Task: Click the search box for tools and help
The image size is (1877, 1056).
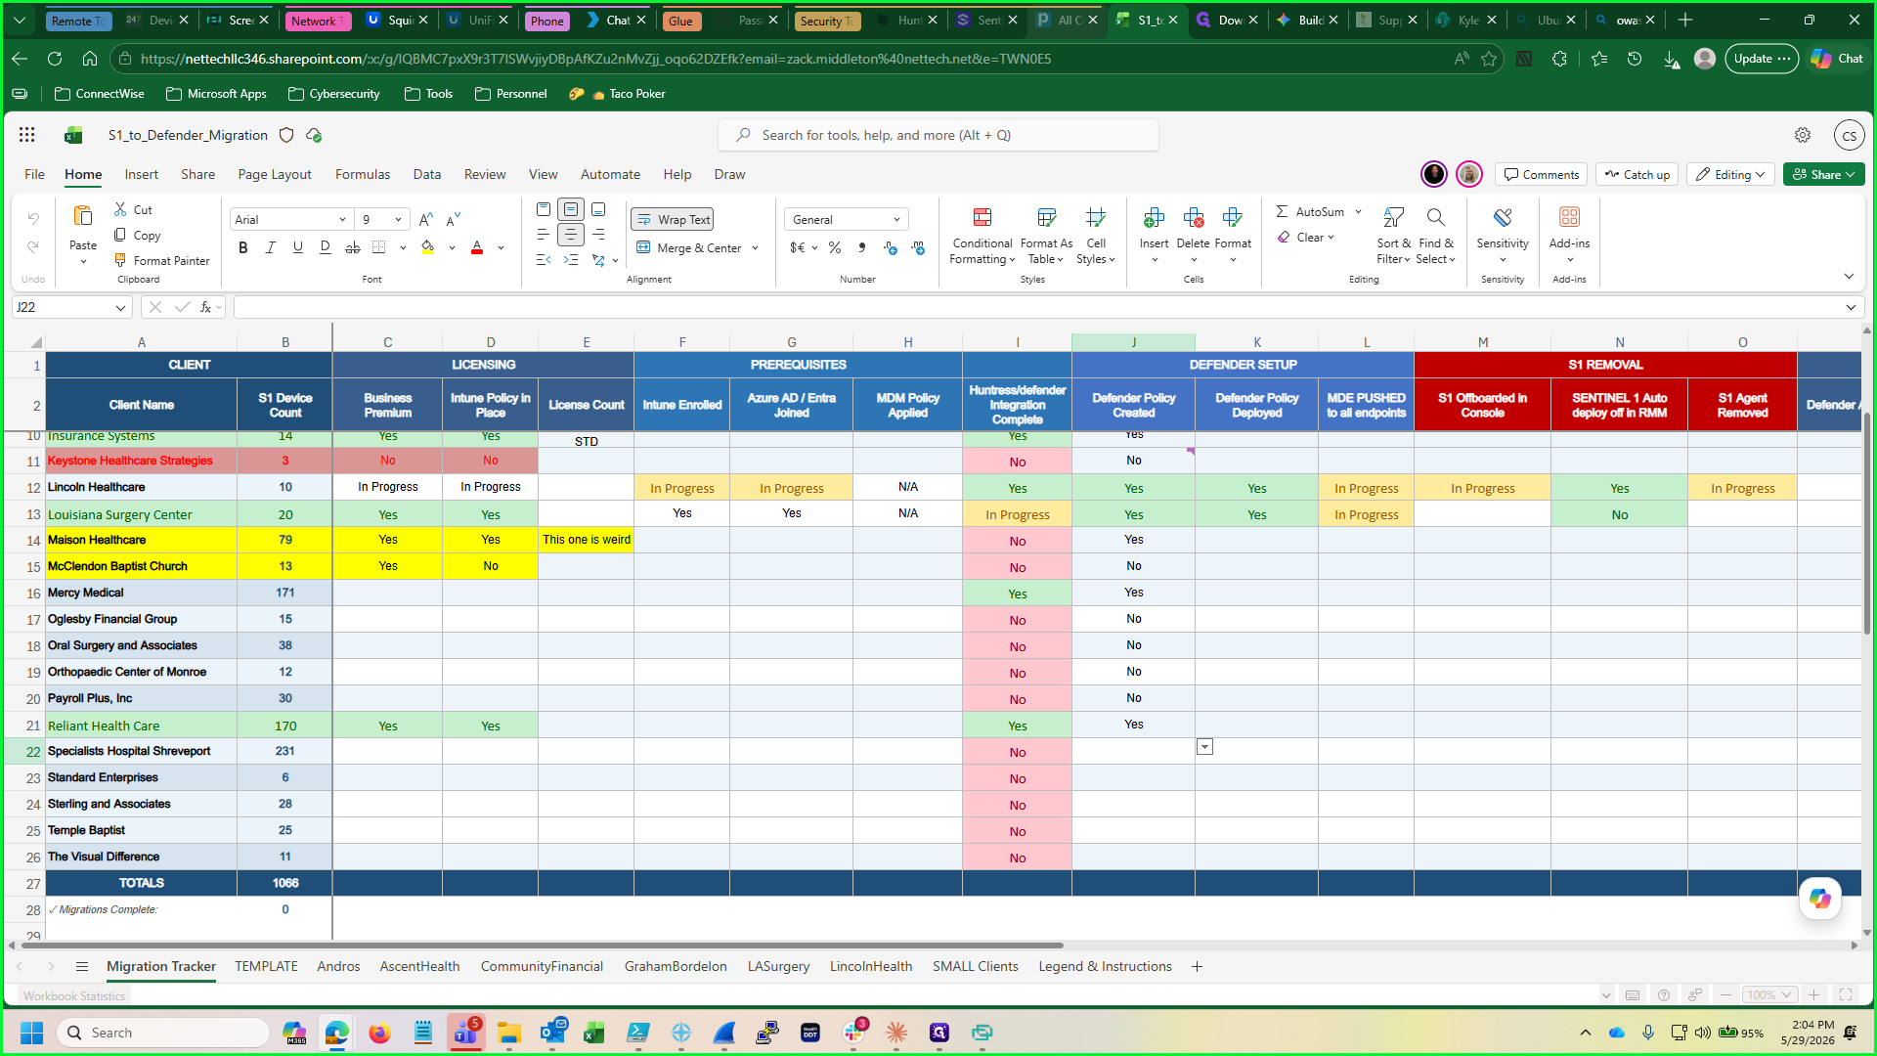Action: point(938,135)
